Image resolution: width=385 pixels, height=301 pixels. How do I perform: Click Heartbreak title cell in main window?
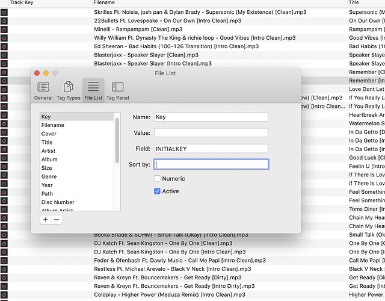point(367,115)
